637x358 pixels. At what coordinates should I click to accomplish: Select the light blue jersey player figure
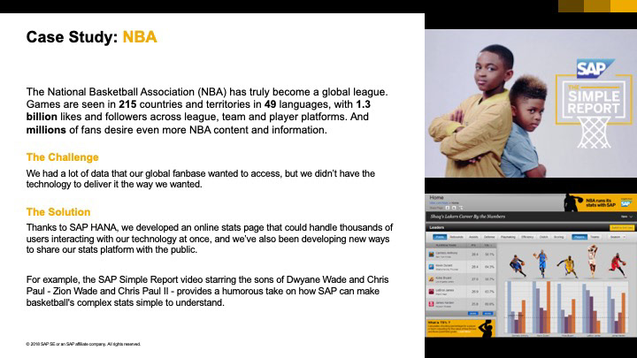click(x=541, y=263)
